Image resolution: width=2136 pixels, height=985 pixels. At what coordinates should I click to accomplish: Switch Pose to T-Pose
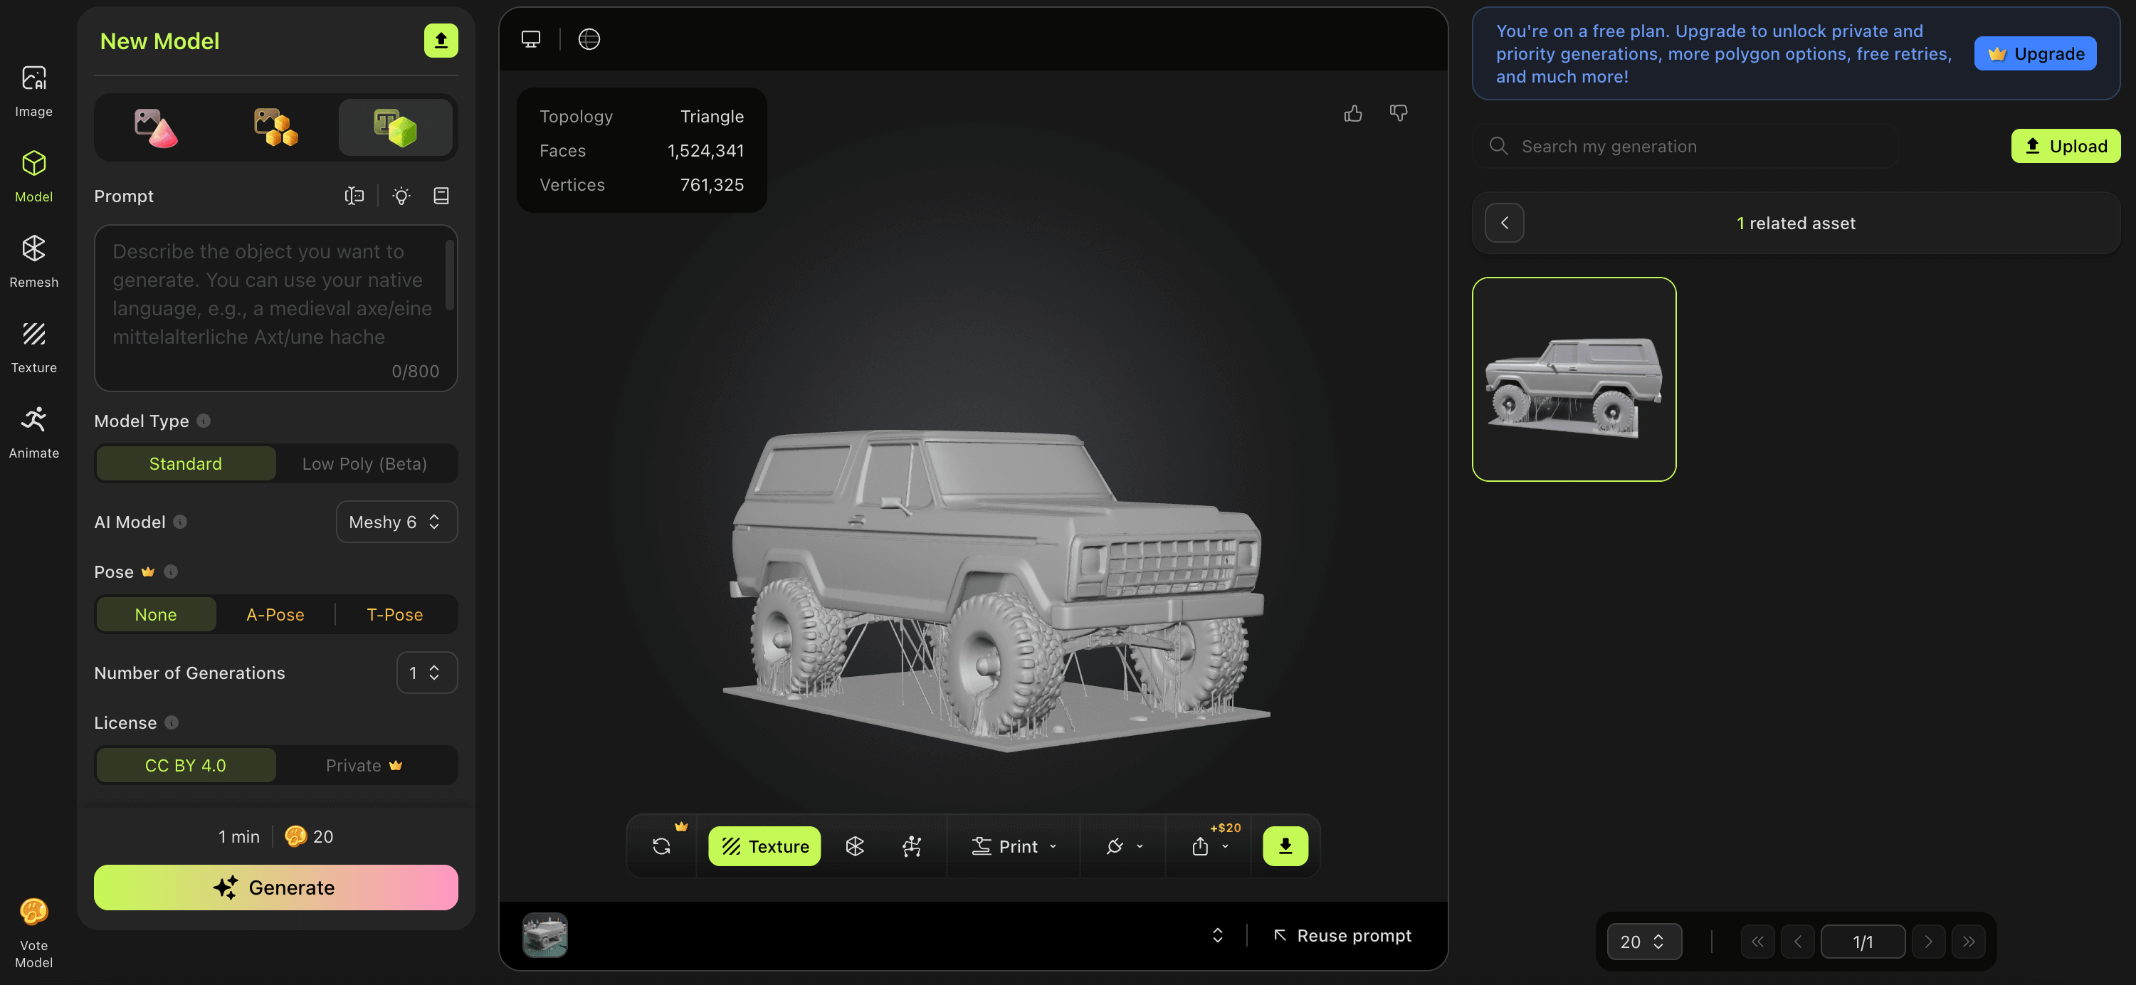point(395,614)
